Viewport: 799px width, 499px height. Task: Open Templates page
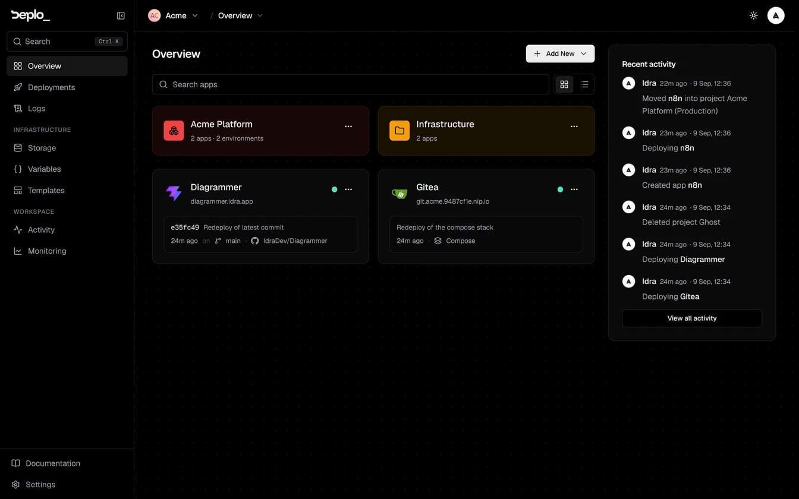67,191
